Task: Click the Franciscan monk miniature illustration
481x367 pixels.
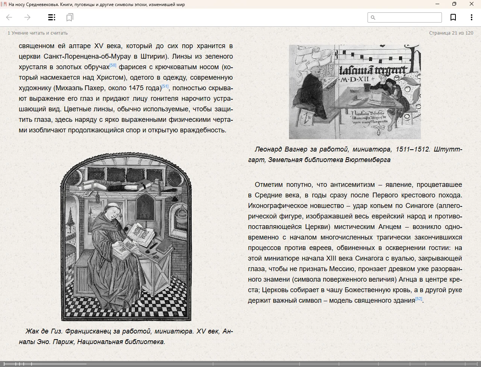Action: (126, 237)
